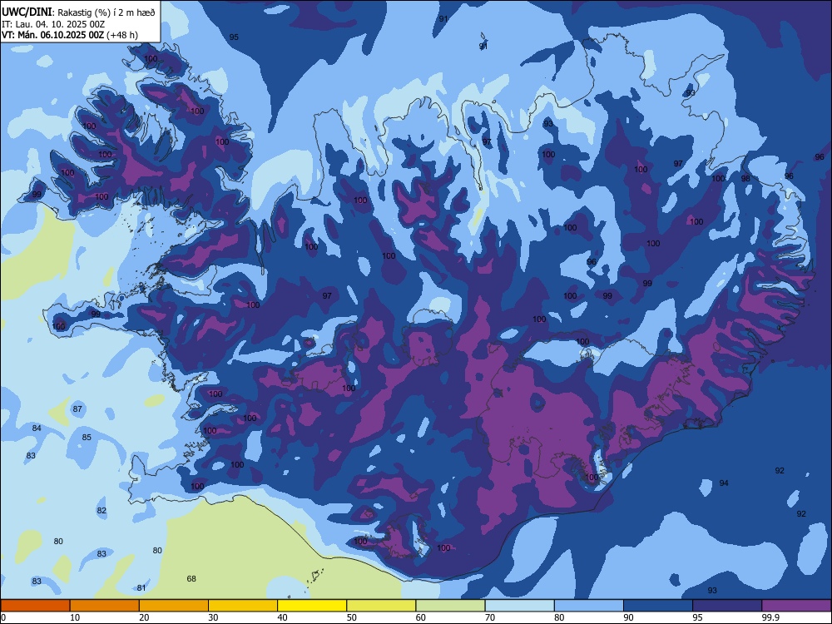
Task: Click the legend tick label 10
Action: [75, 617]
